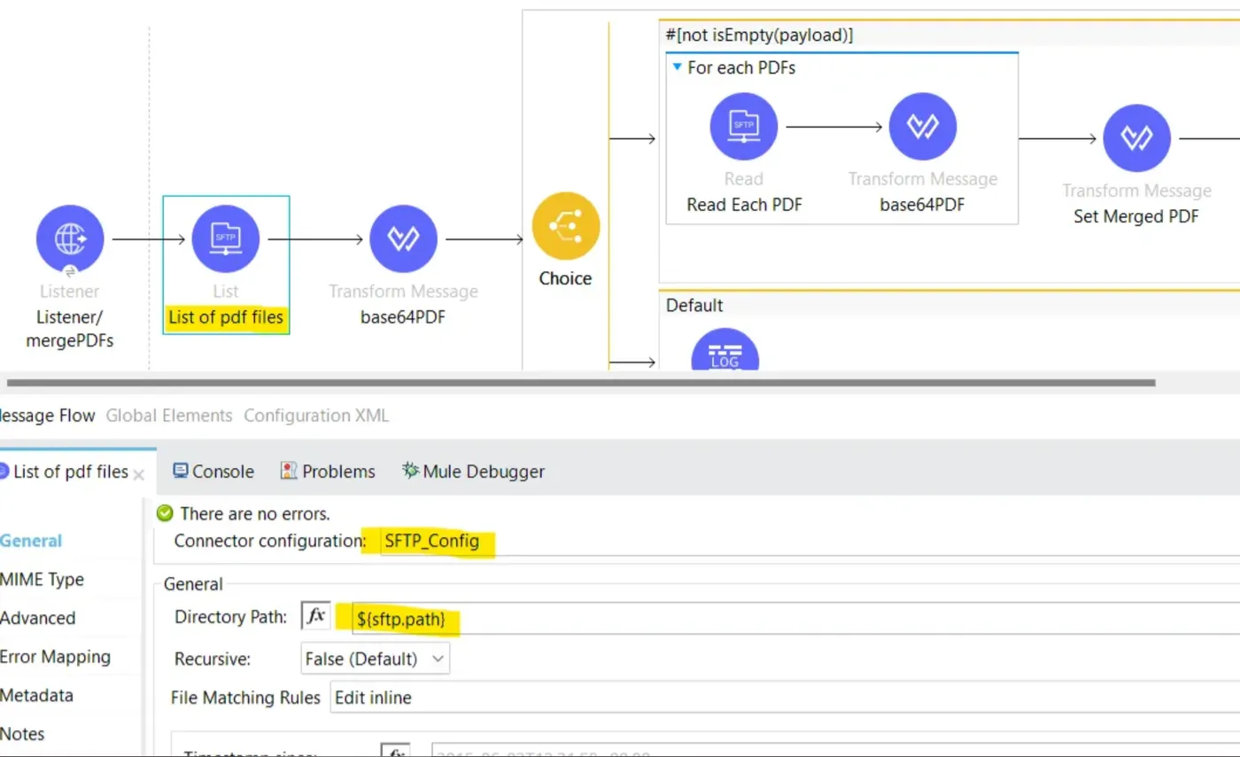This screenshot has width=1240, height=757.
Task: Select the HTTP Listener globe icon
Action: pyautogui.click(x=70, y=238)
